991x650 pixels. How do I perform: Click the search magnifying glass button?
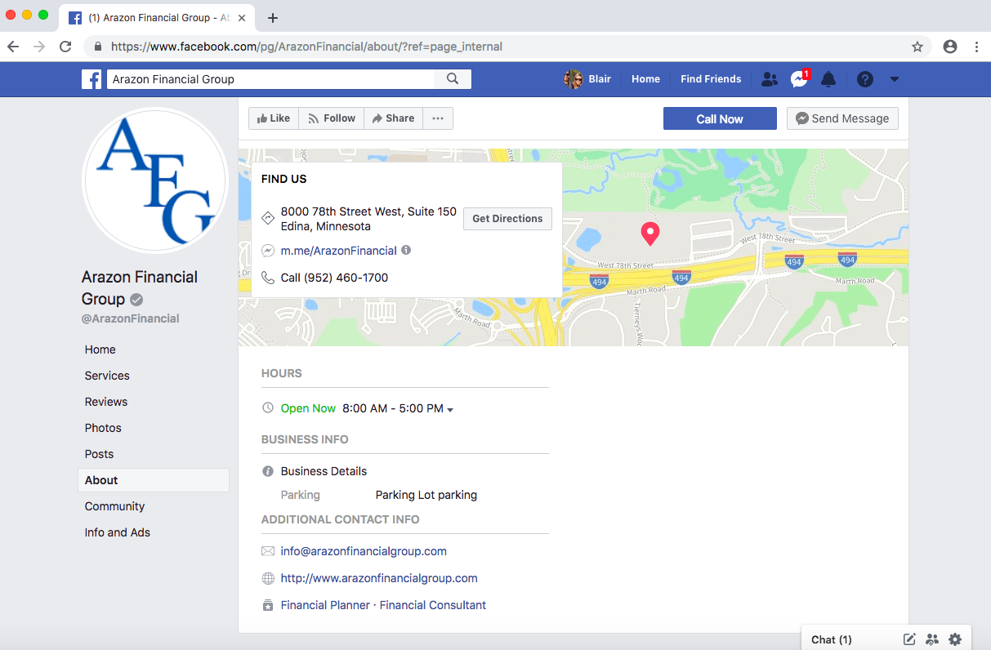[x=453, y=79]
